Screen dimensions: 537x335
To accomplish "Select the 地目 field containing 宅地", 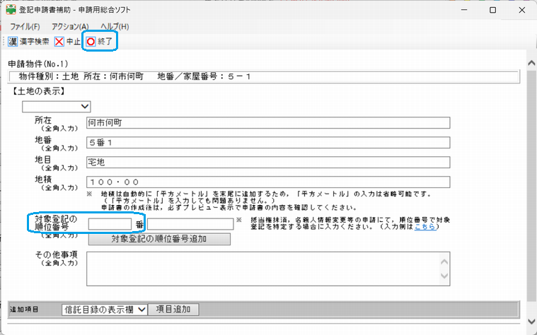I will (267, 162).
